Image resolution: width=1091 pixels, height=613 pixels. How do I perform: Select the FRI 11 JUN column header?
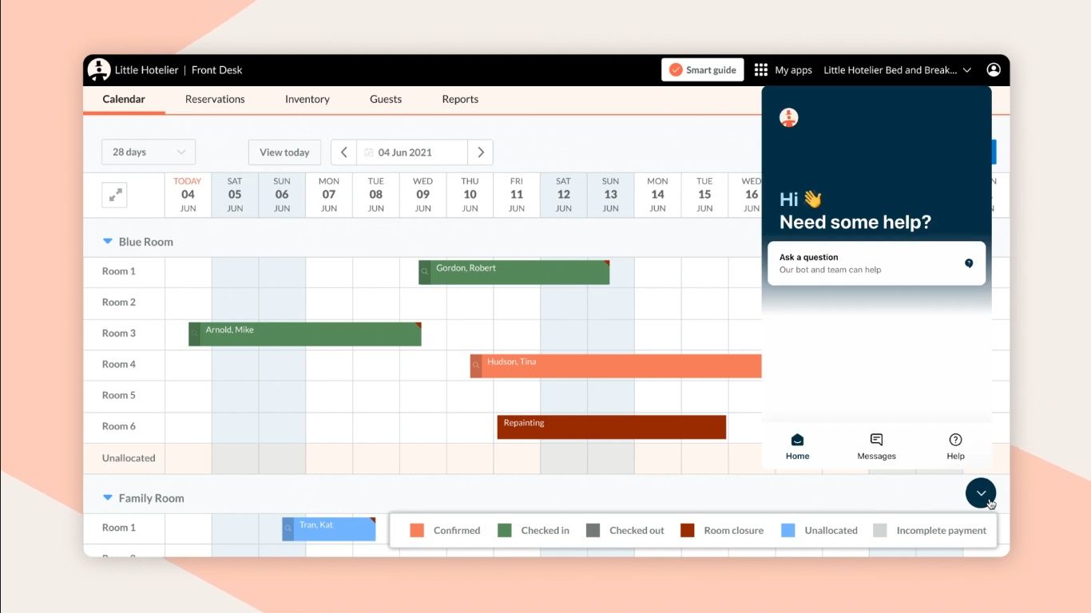pos(517,195)
